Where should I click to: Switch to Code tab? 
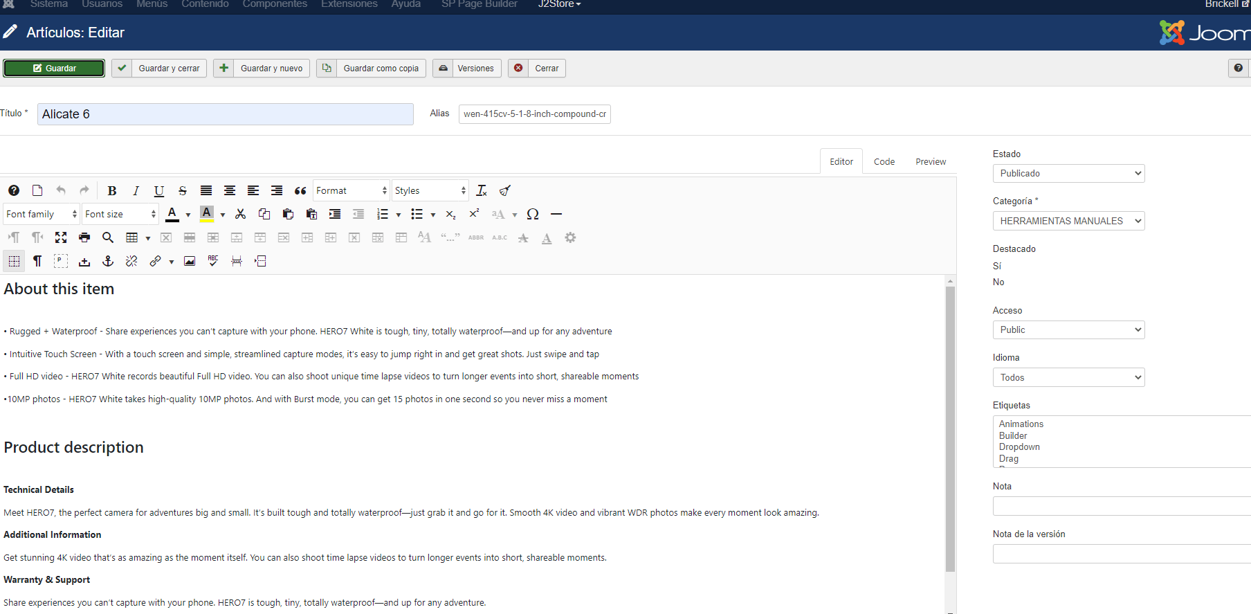884,161
